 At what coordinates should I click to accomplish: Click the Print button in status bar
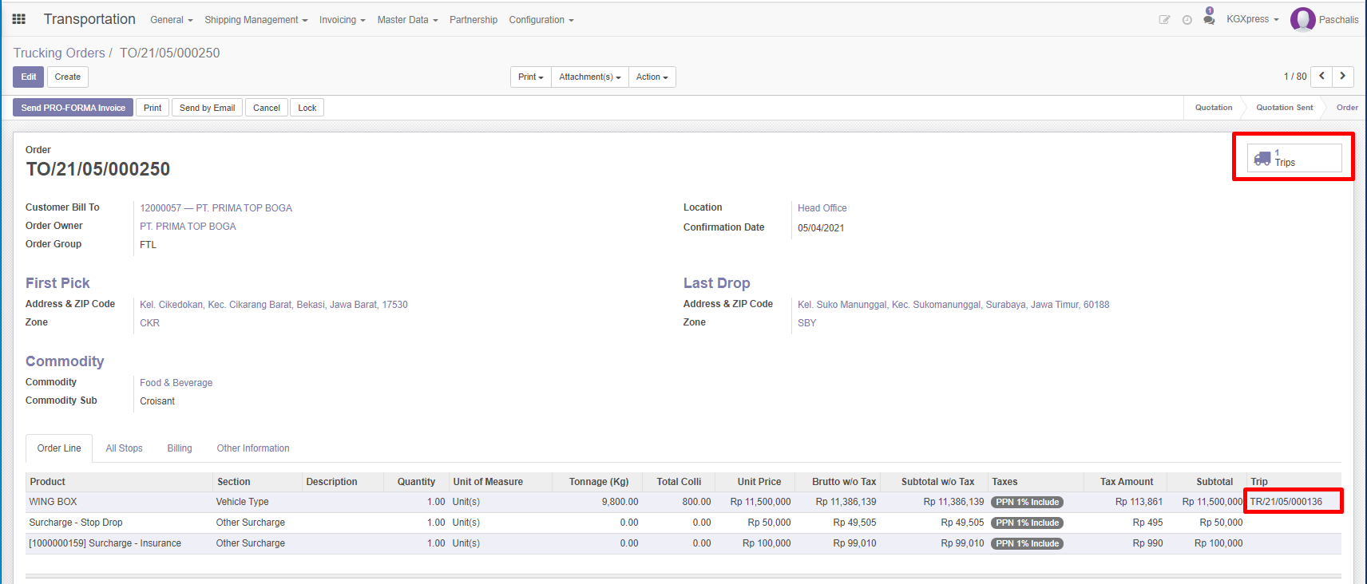tap(153, 108)
